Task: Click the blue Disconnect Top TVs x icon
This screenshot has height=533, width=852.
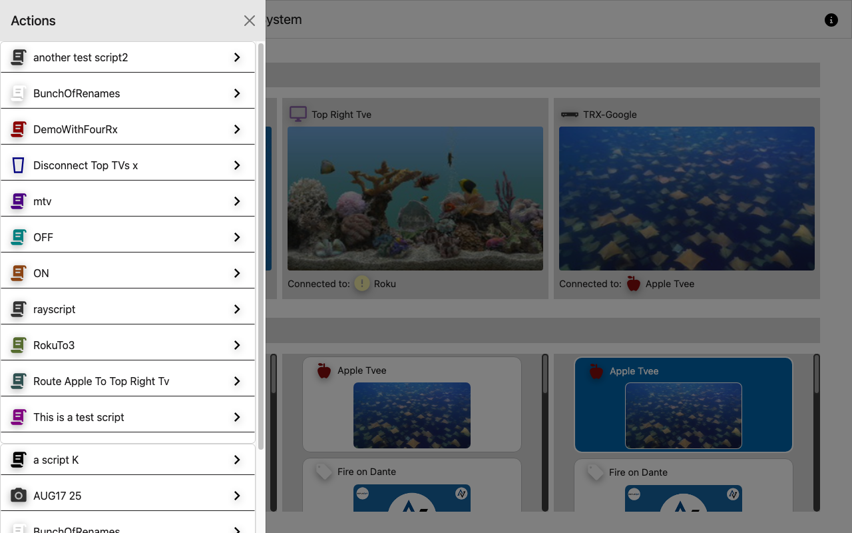Action: [19, 165]
